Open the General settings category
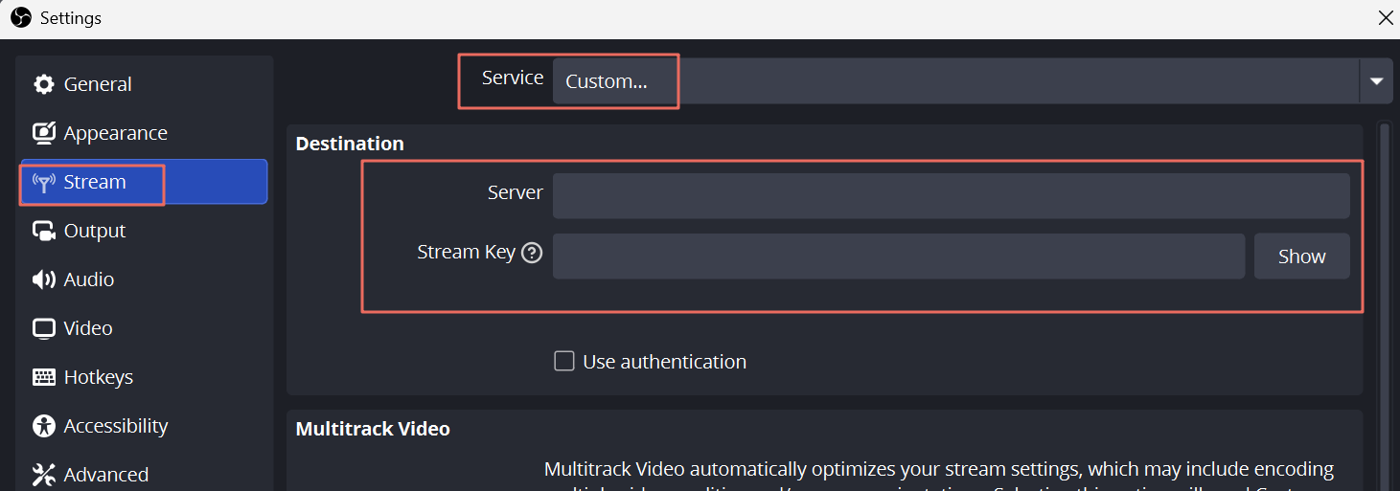This screenshot has height=491, width=1400. [144, 84]
